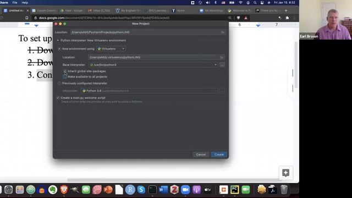Screen dimensions: 352x198
Task: Open the Python 3.8 interpreter dropdown
Action: tap(149, 91)
